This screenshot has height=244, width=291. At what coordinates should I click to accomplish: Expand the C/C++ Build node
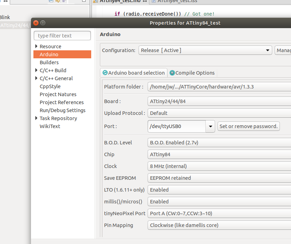36,70
